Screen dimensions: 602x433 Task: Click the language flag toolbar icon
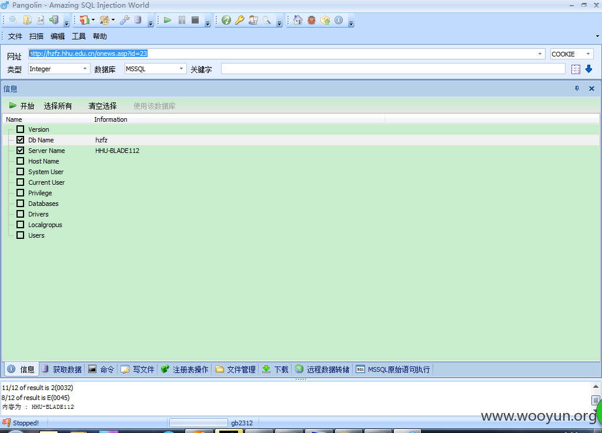(x=85, y=20)
